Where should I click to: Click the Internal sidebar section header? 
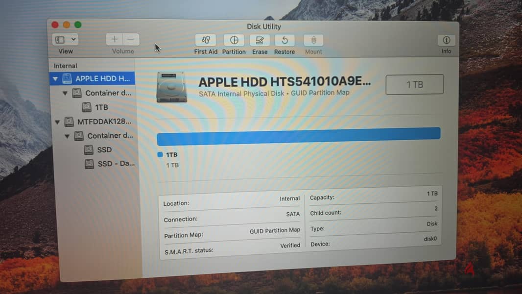click(65, 66)
